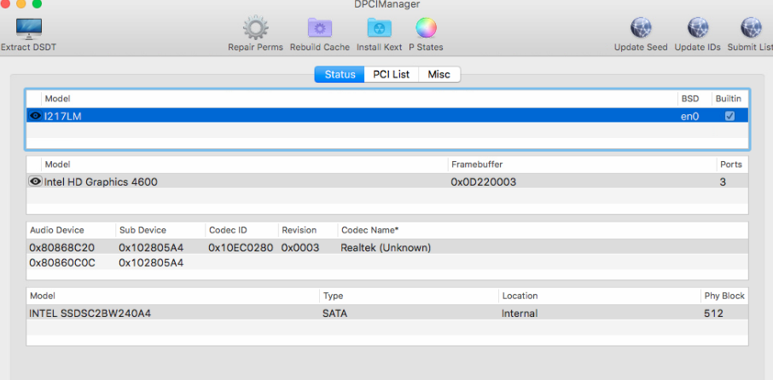Select the Realtek (Unknown) audio codec row

tap(386, 248)
